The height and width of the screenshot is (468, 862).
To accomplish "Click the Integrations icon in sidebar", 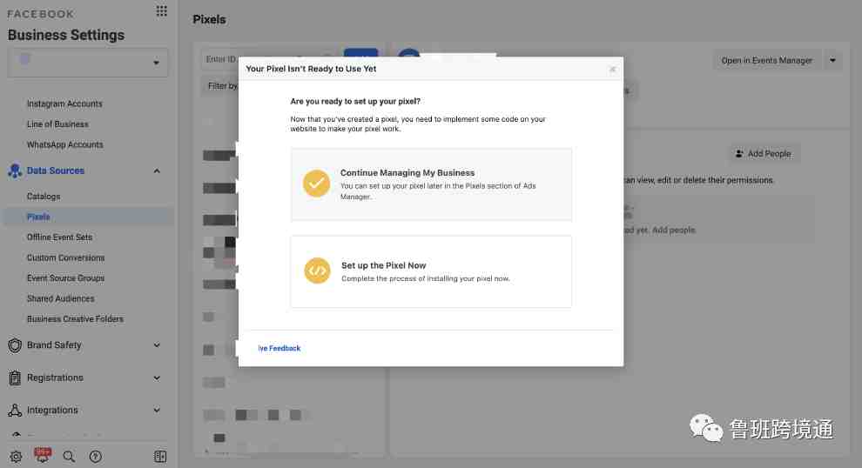I will [x=15, y=411].
